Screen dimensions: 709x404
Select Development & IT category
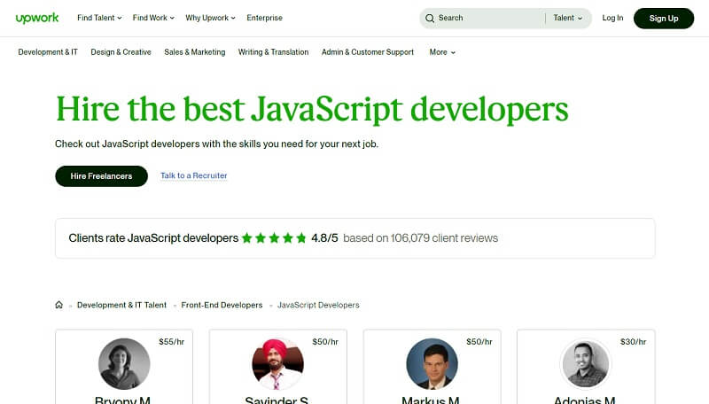coord(48,52)
